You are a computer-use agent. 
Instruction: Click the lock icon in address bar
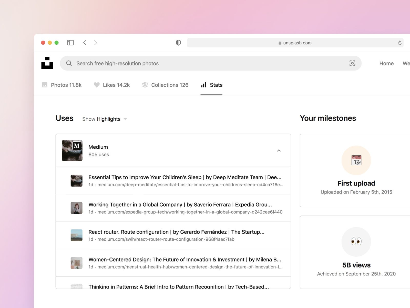280,43
